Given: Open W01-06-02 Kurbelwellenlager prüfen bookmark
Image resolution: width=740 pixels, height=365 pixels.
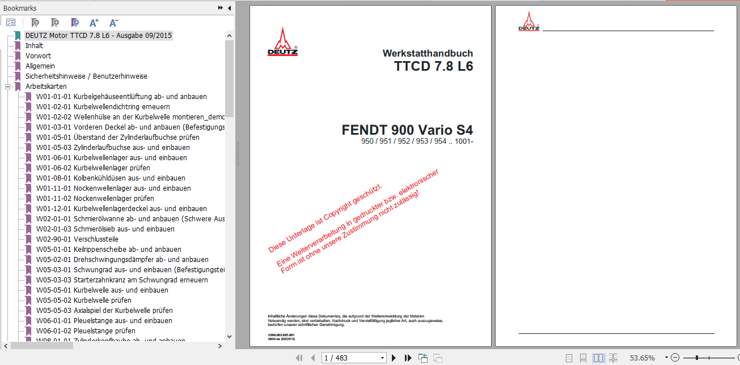Looking at the screenshot, I should pyautogui.click(x=93, y=168).
